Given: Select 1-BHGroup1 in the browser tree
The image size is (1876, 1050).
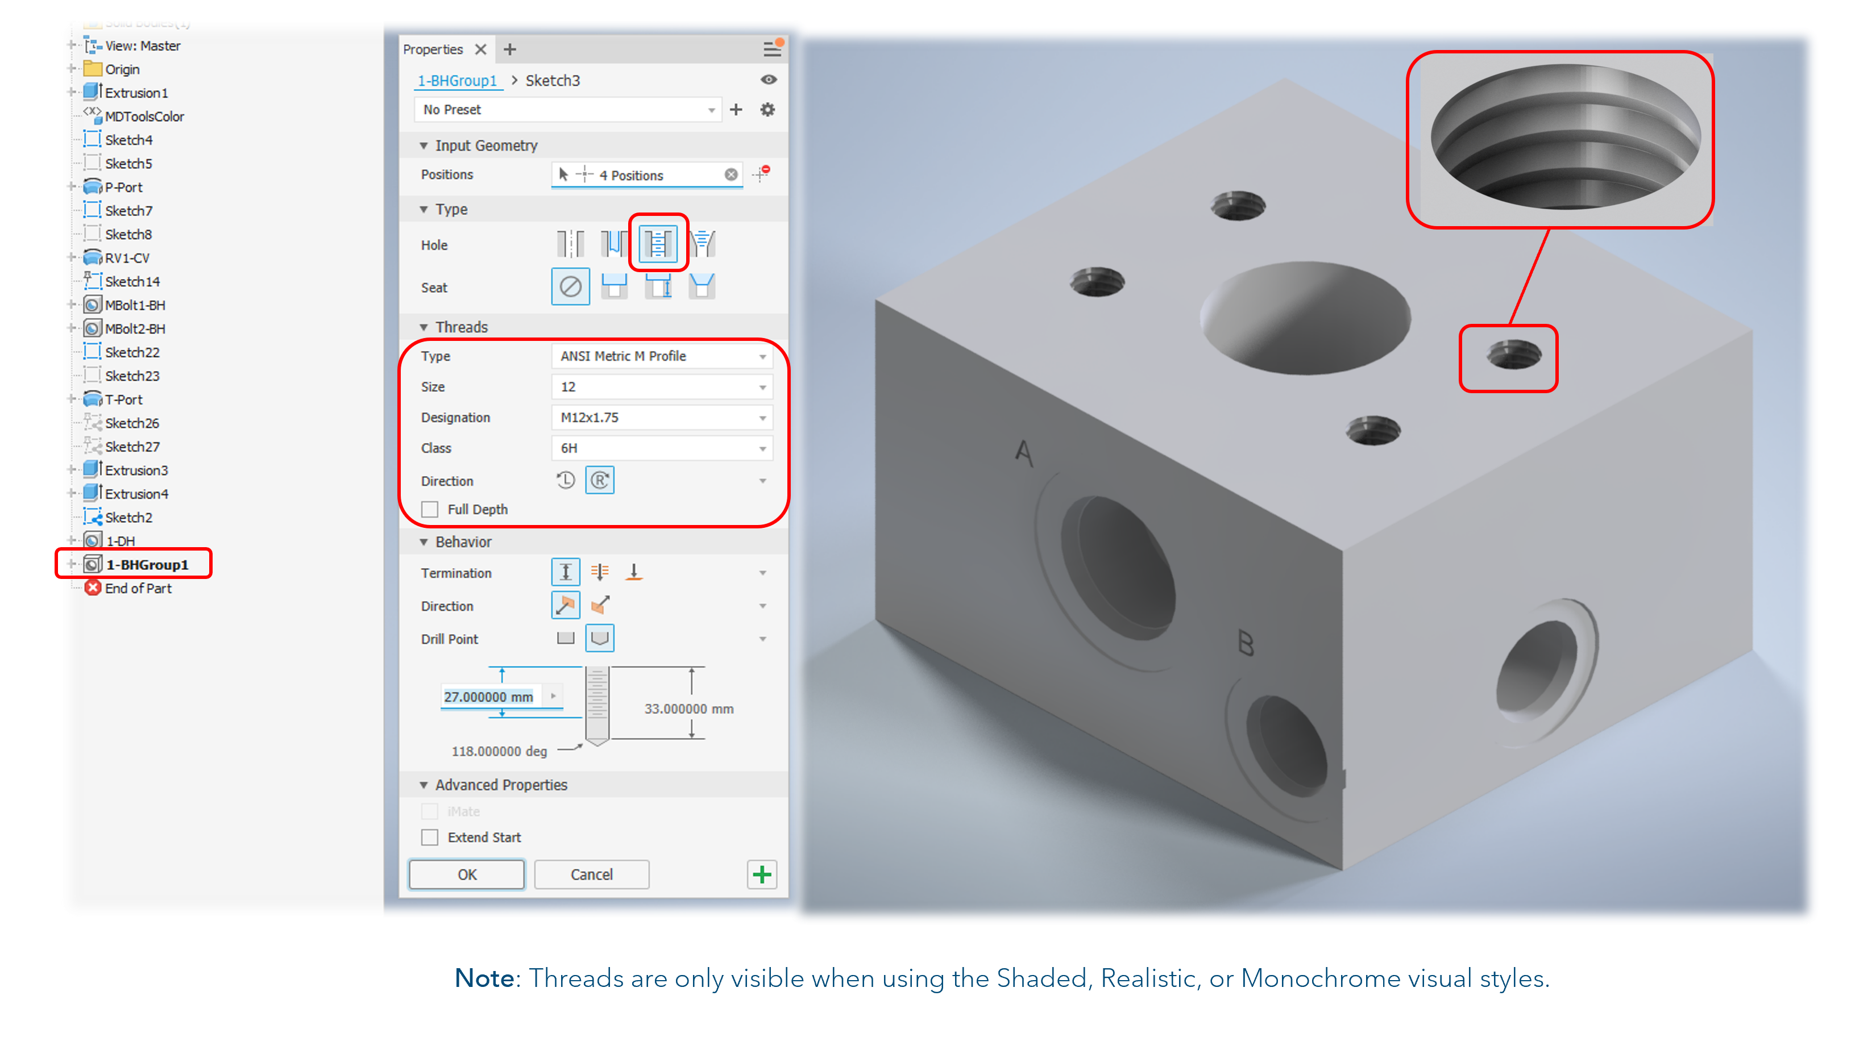Looking at the screenshot, I should pyautogui.click(x=146, y=564).
